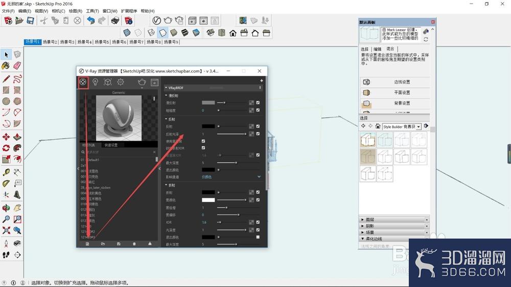Viewport: 511px width, 287px height.
Task: Click the add layer plus button in V-Ray
Action: click(x=261, y=80)
